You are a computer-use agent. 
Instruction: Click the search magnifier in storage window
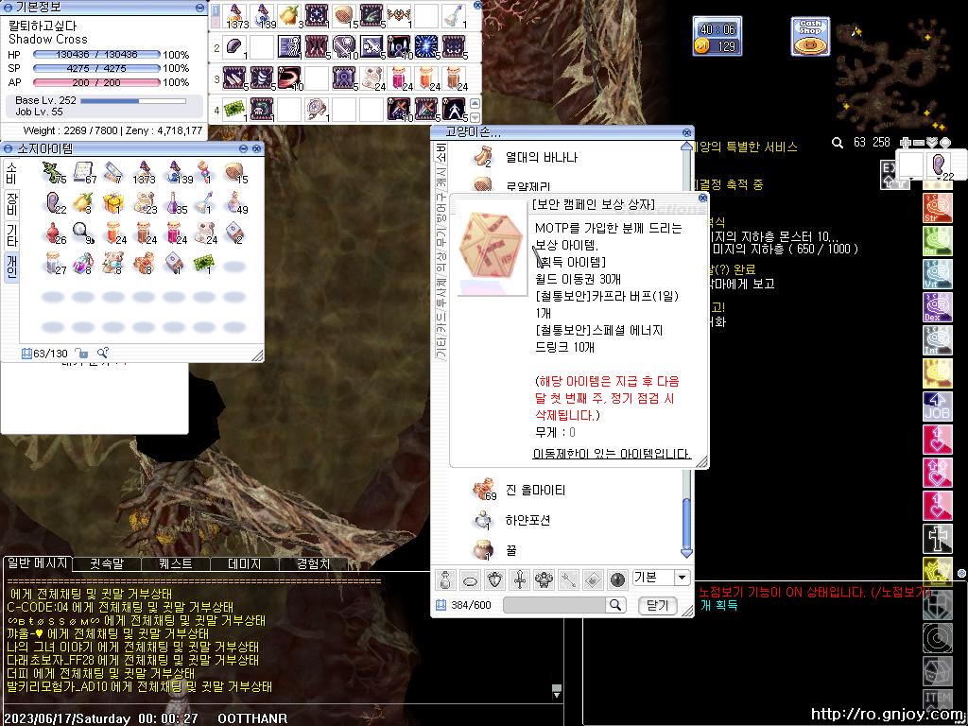[615, 605]
